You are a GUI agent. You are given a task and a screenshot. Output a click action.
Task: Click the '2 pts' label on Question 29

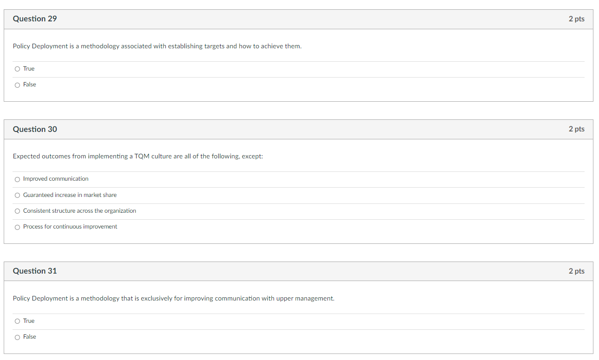tap(577, 19)
